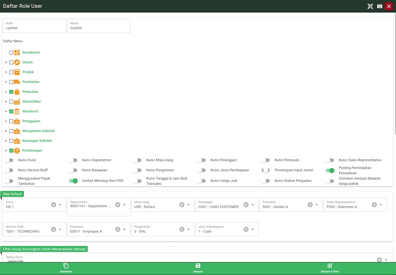Disable the Izinkan Menutup Sesi POS toggle
This screenshot has width=396, height=275.
73,180
